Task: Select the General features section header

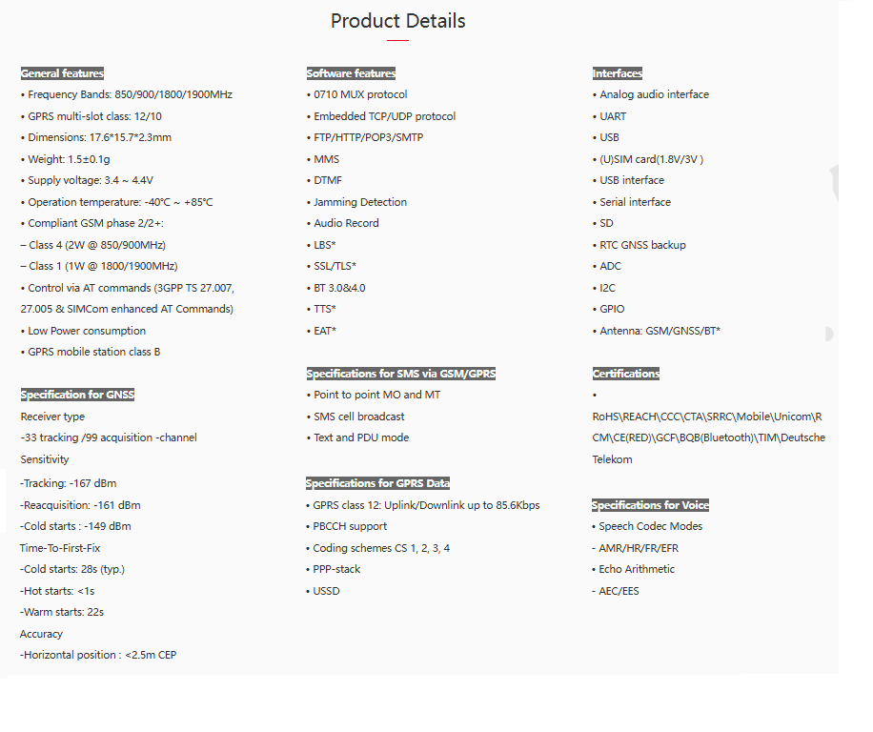Action: tap(62, 73)
